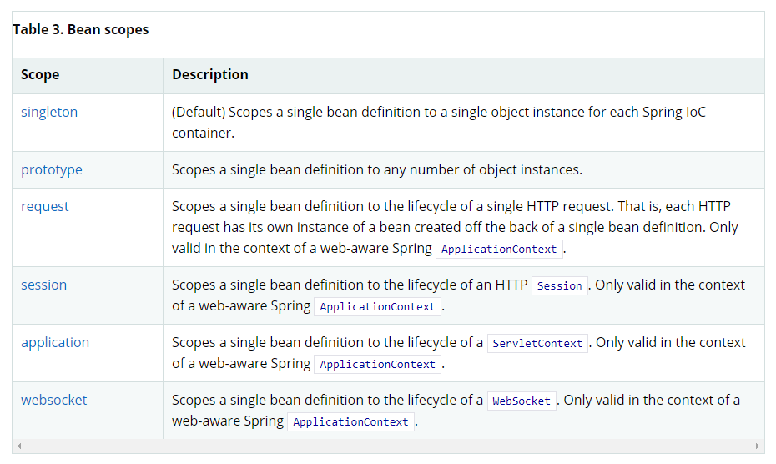
Task: Click the 'Table 3. Bean scopes' caption
Action: 81,30
